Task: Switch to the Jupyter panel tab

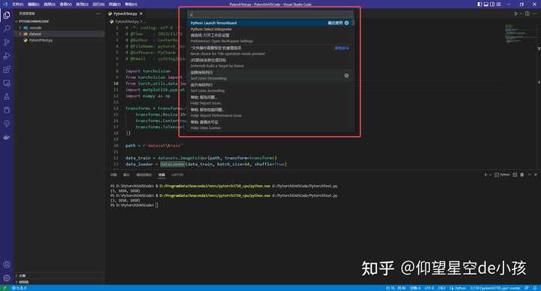Action: (x=177, y=175)
